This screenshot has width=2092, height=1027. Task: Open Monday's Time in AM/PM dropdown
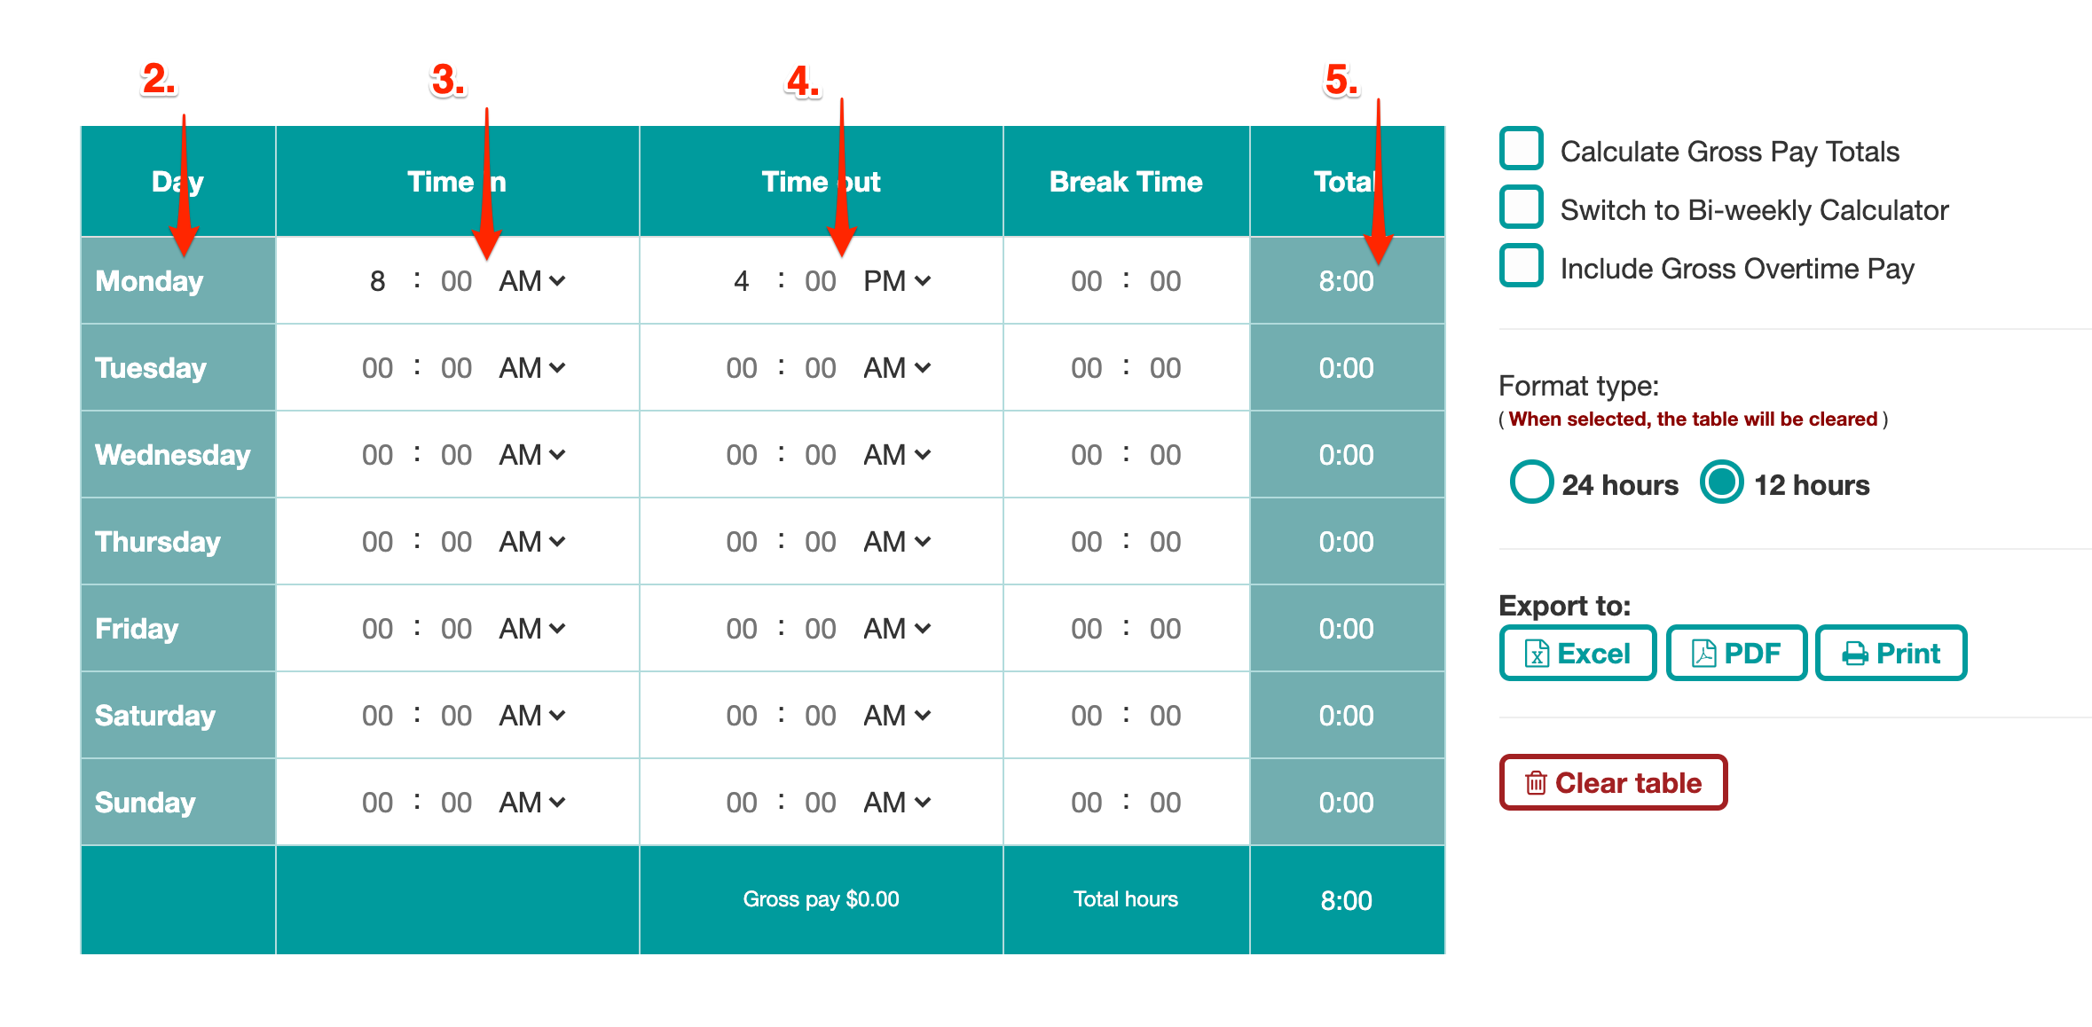click(531, 280)
